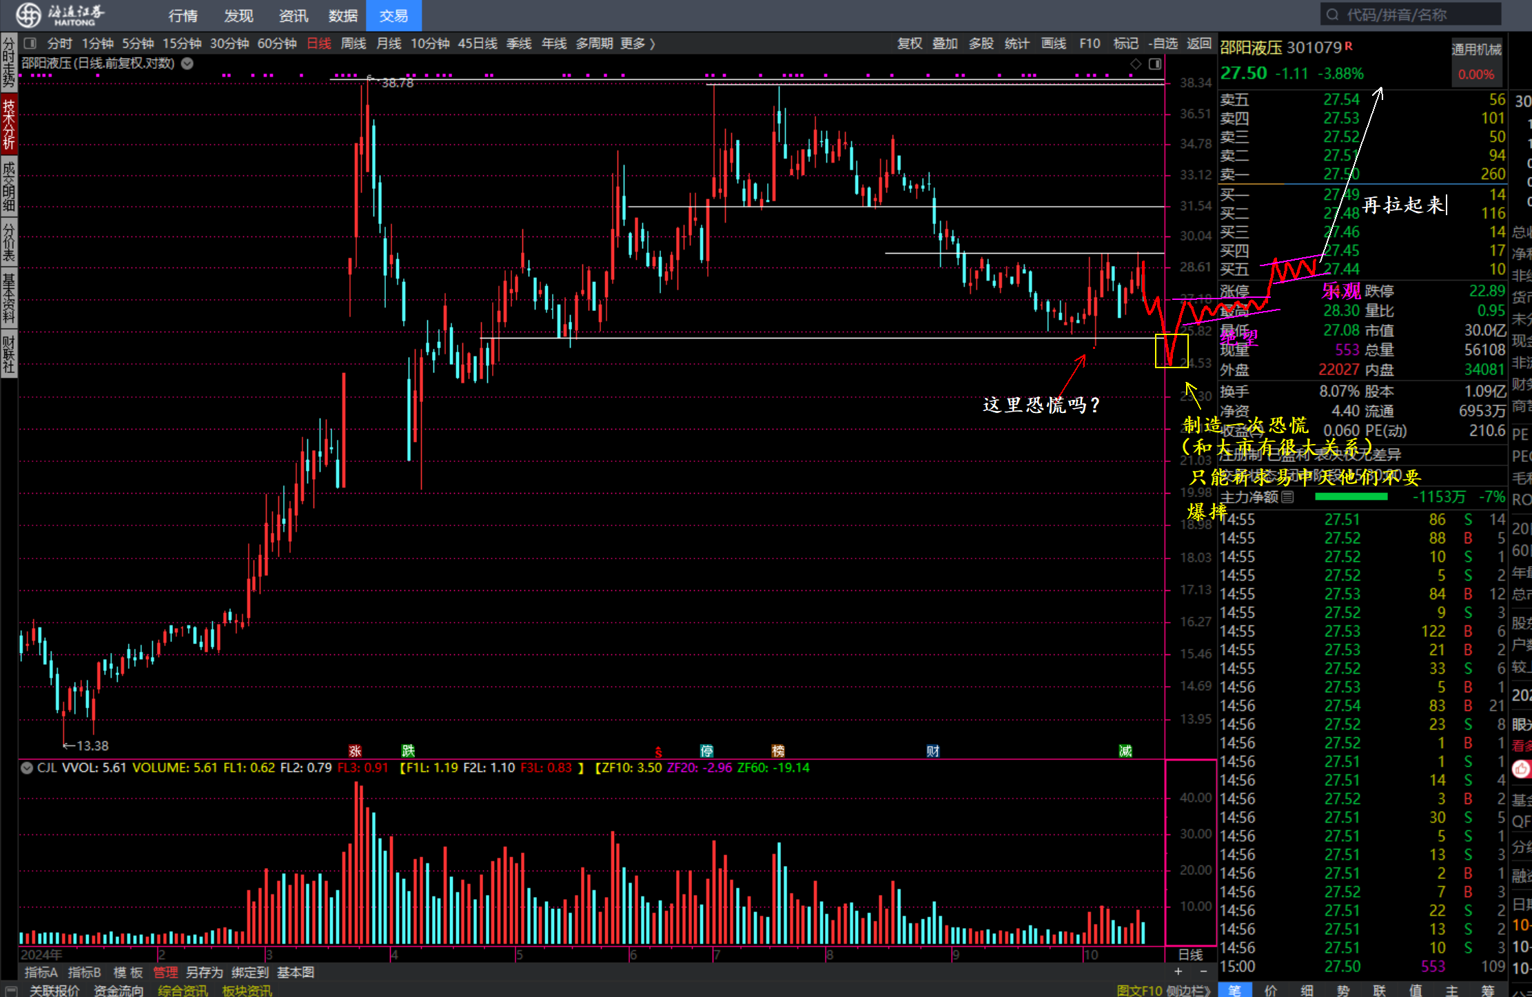The height and width of the screenshot is (997, 1532).
Task: Click the search box for stock code
Action: pos(1409,14)
